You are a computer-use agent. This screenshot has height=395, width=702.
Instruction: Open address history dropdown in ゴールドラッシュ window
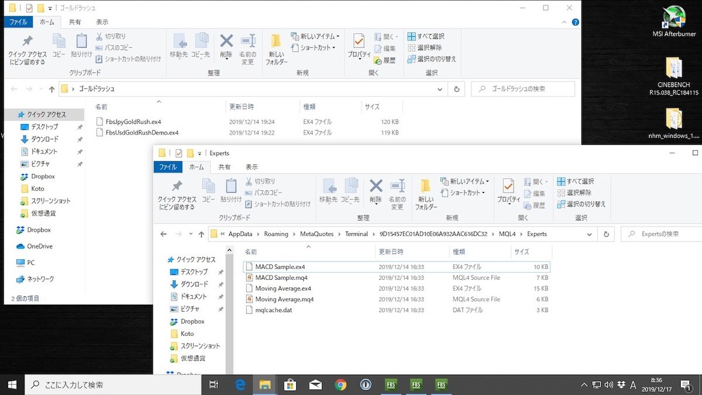pyautogui.click(x=440, y=89)
